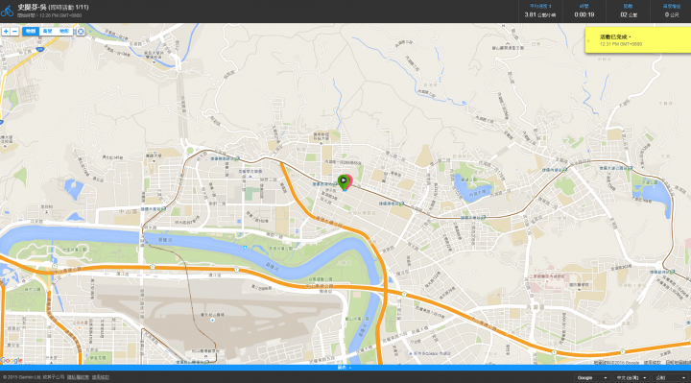The height and width of the screenshot is (383, 691).
Task: Click the 0 公尺 elevation gain value
Action: pyautogui.click(x=672, y=14)
